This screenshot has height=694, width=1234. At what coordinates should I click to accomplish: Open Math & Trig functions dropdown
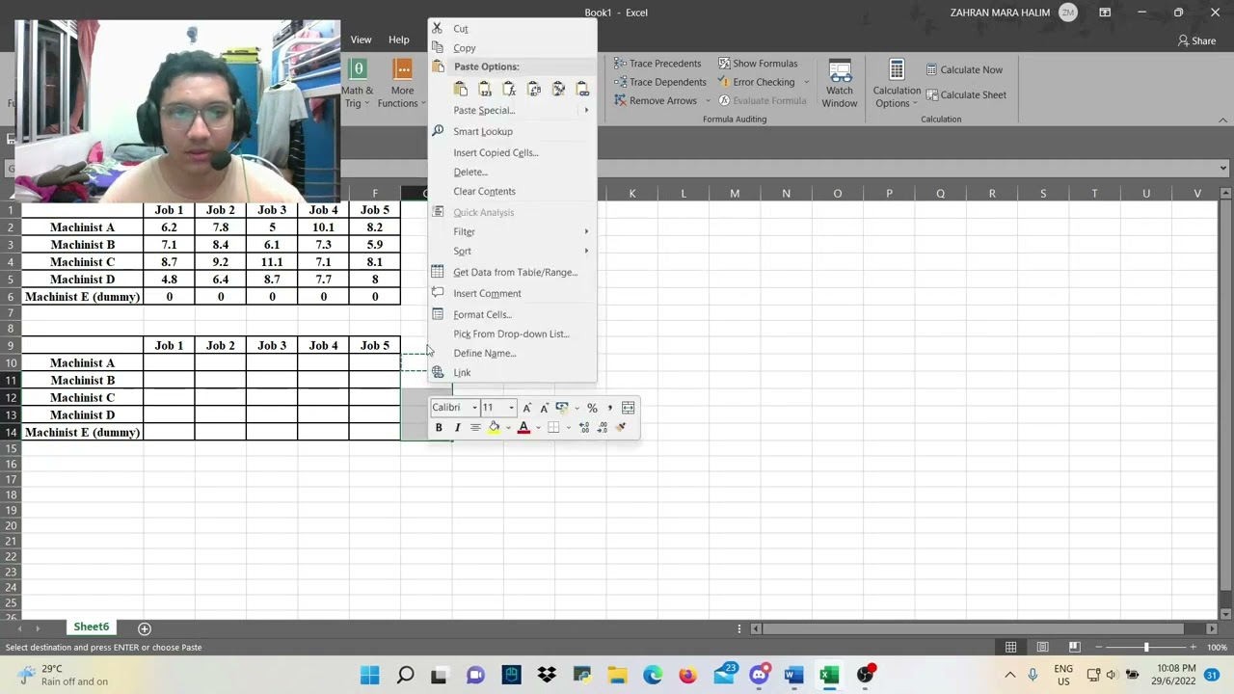point(357,84)
